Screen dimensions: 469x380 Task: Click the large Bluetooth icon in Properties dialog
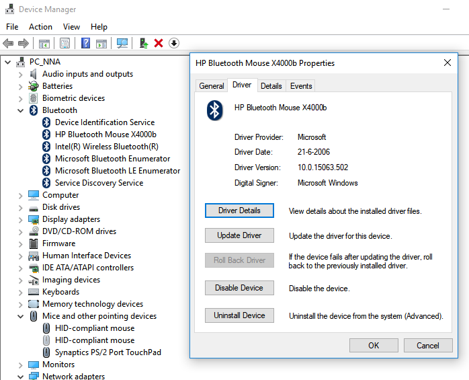point(214,110)
